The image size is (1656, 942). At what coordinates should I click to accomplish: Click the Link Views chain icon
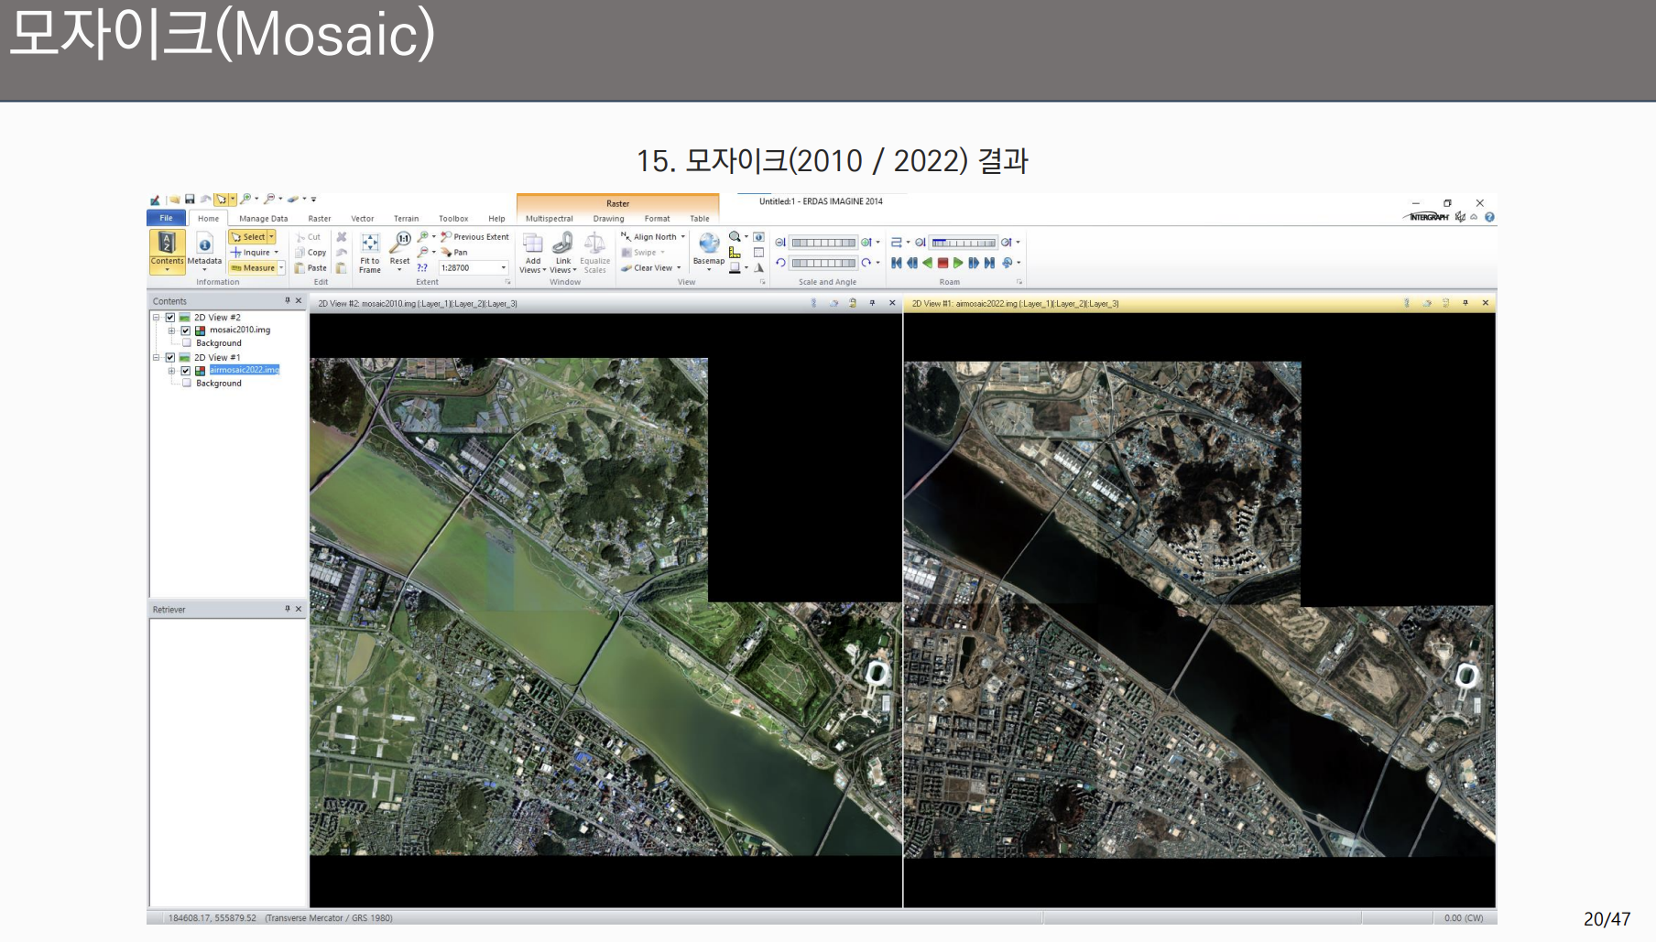(x=563, y=242)
